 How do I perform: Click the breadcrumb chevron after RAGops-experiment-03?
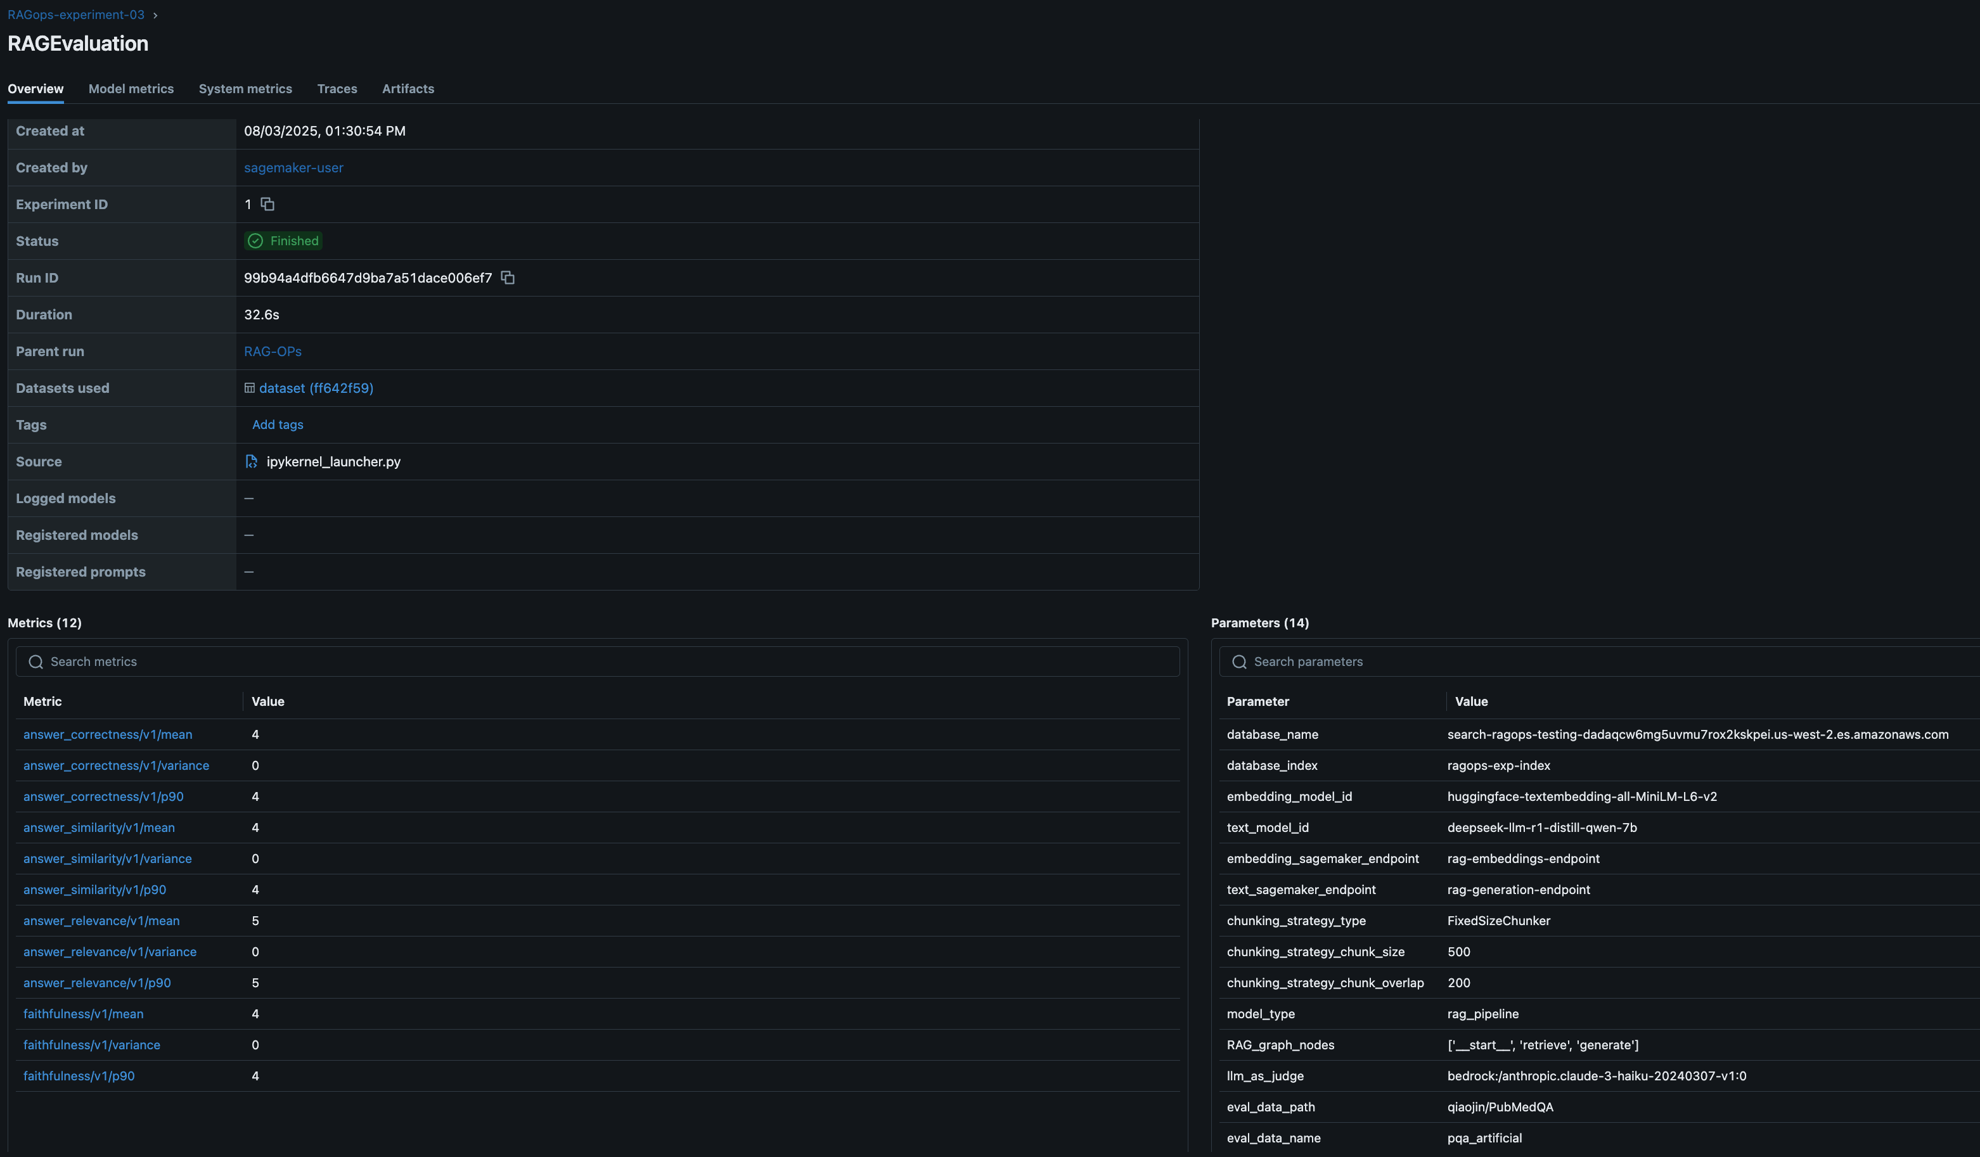tap(155, 15)
